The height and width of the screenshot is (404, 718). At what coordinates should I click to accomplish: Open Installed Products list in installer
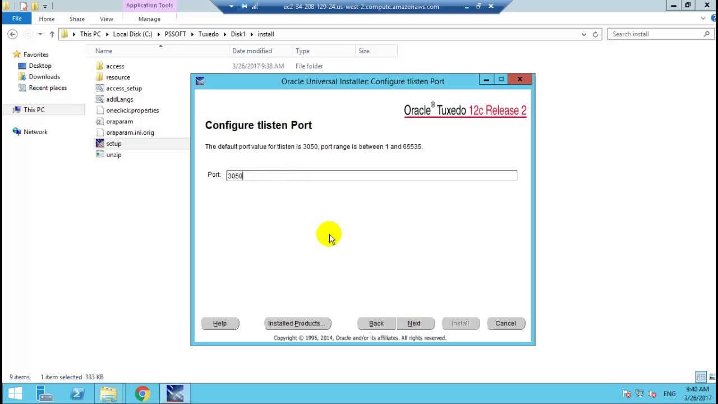[296, 323]
